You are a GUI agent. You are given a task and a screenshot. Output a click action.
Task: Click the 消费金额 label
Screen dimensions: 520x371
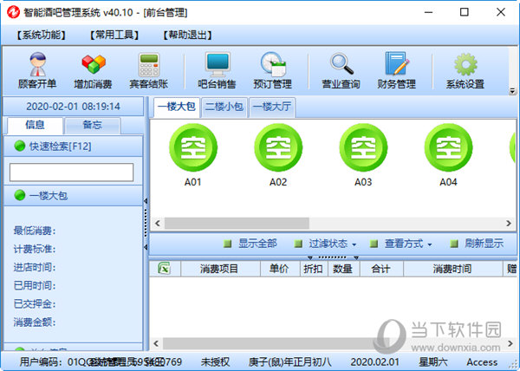coord(35,322)
